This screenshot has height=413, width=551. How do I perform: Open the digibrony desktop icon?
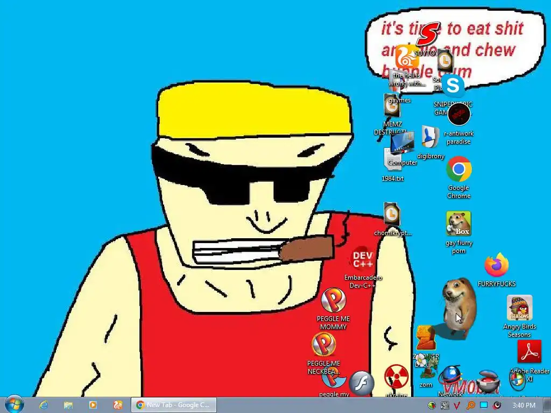tap(430, 137)
